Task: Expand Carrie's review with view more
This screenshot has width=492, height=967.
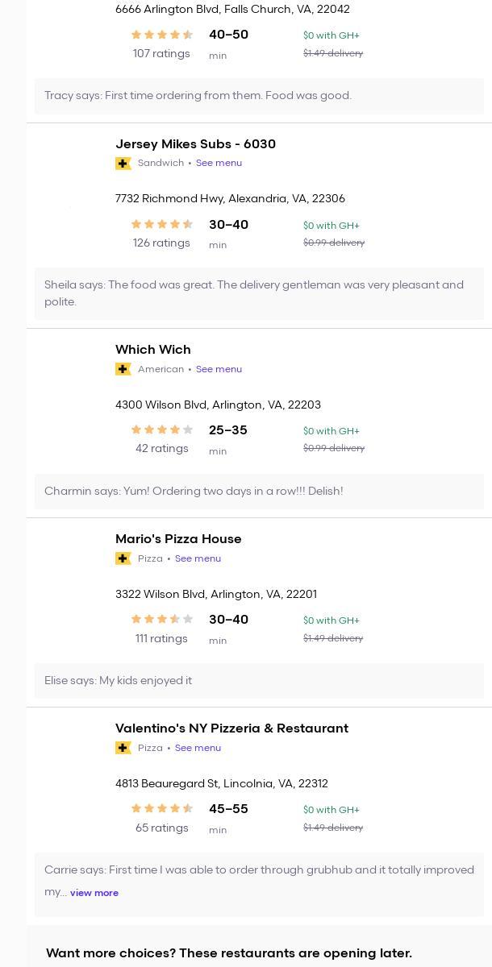Action: [x=94, y=893]
